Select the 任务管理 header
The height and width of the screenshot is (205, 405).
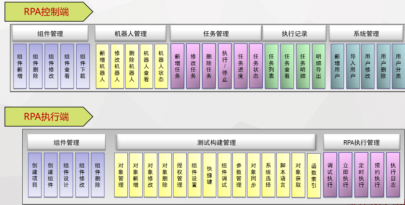216,33
